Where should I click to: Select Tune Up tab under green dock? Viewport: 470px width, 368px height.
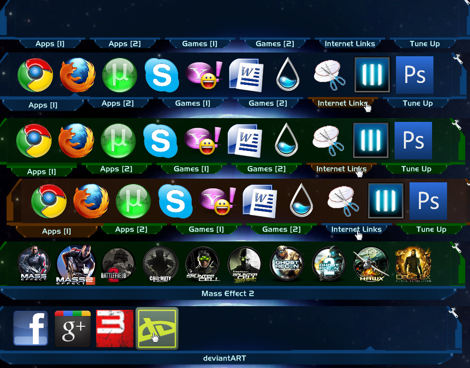click(416, 169)
